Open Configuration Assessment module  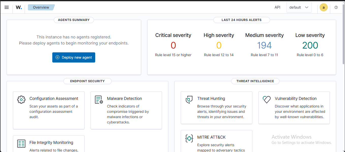pyautogui.click(x=49, y=110)
